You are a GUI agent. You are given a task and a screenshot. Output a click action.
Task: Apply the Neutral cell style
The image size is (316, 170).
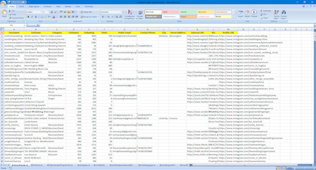[206, 12]
